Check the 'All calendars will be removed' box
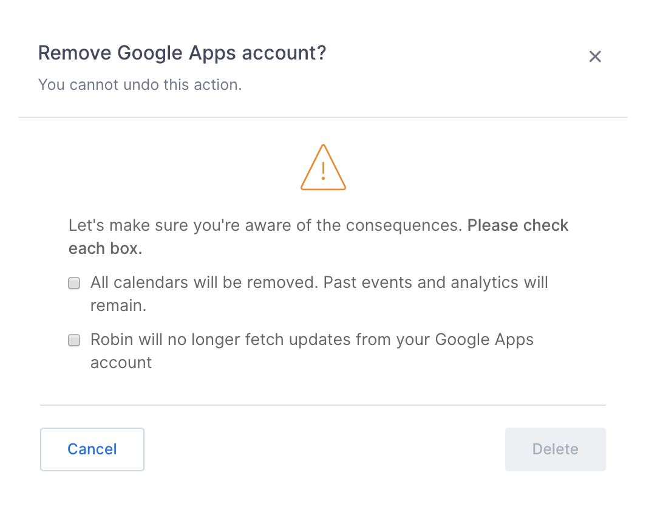The height and width of the screenshot is (509, 646). click(x=74, y=283)
